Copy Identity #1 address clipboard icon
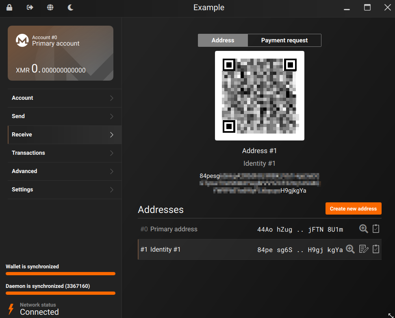The height and width of the screenshot is (318, 395). 376,249
